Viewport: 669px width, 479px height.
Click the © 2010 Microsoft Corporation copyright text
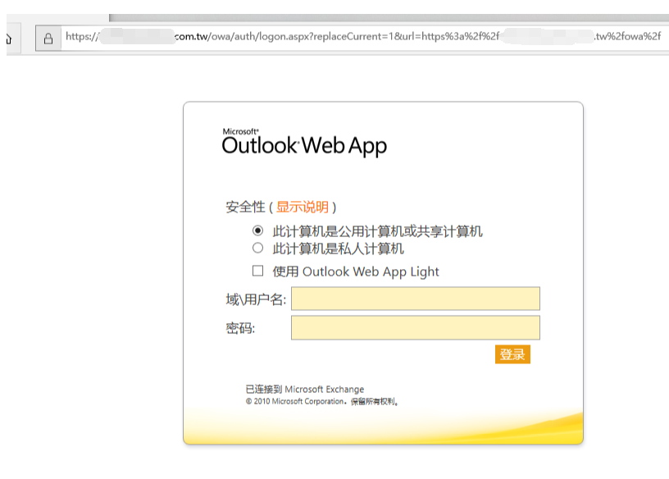[x=322, y=401]
